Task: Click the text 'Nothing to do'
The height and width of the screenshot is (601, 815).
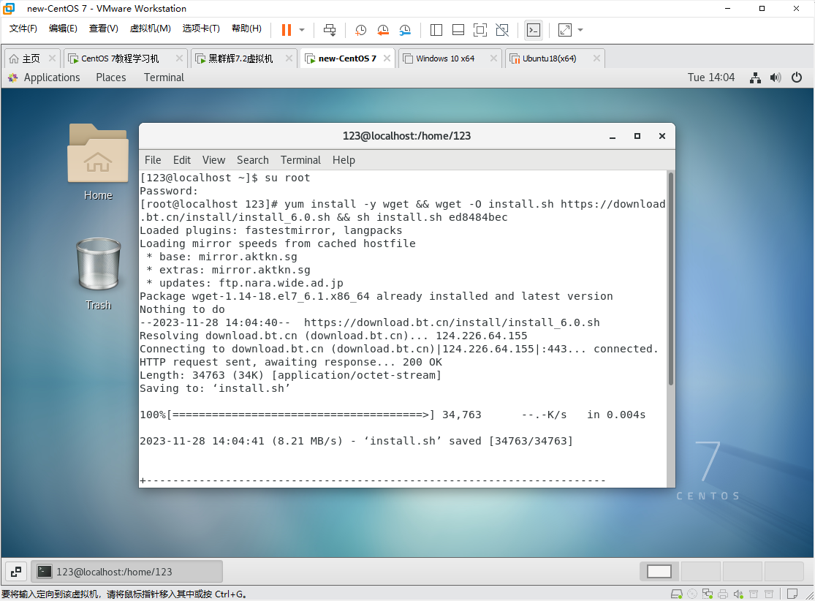Action: 182,309
